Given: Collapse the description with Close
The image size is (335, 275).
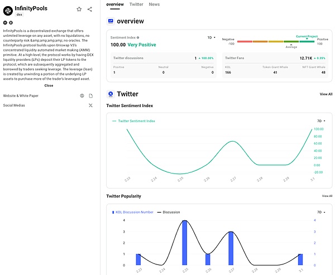Looking at the screenshot, I should click(x=49, y=85).
